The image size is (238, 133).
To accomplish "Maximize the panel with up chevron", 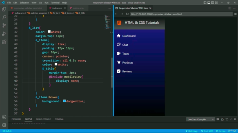I will tap(231, 119).
